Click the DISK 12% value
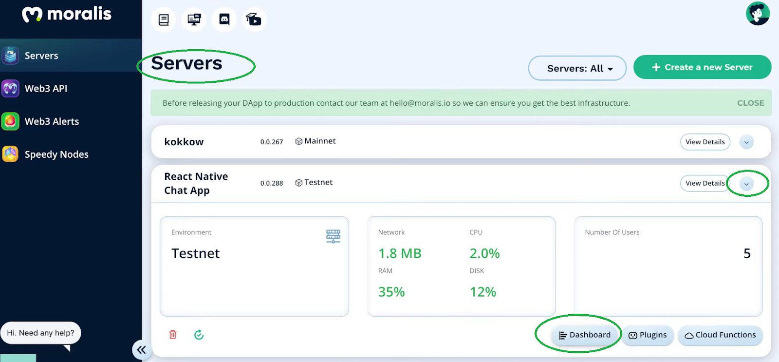Viewport: 779px width, 362px height. (482, 292)
